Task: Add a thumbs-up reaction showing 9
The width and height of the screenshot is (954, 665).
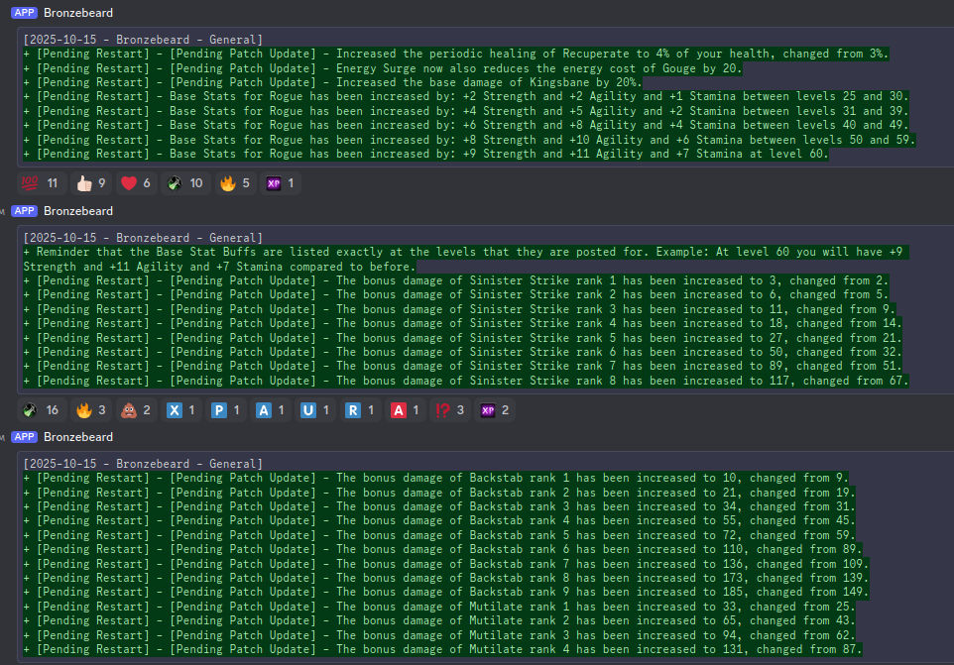Action: 91,183
